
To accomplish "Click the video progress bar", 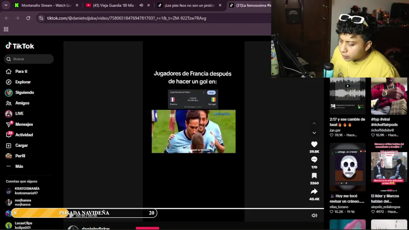I will point(194,209).
